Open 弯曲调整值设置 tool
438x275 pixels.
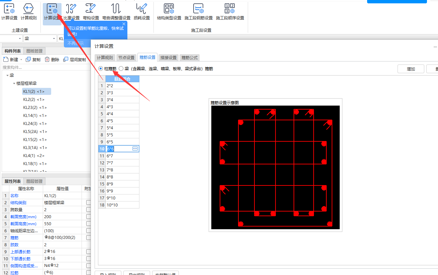point(116,12)
